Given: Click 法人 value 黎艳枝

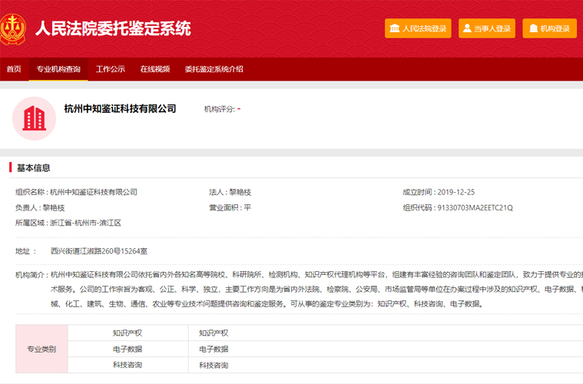Looking at the screenshot, I should point(240,192).
